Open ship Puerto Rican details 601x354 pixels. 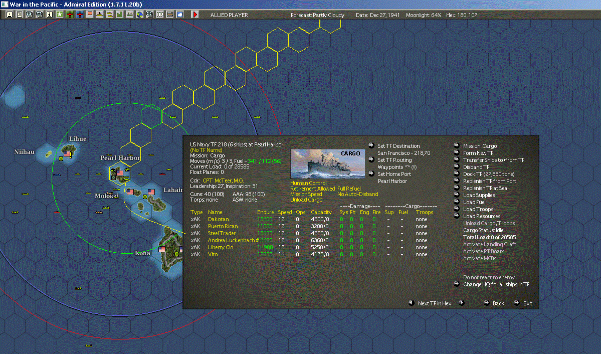(223, 226)
